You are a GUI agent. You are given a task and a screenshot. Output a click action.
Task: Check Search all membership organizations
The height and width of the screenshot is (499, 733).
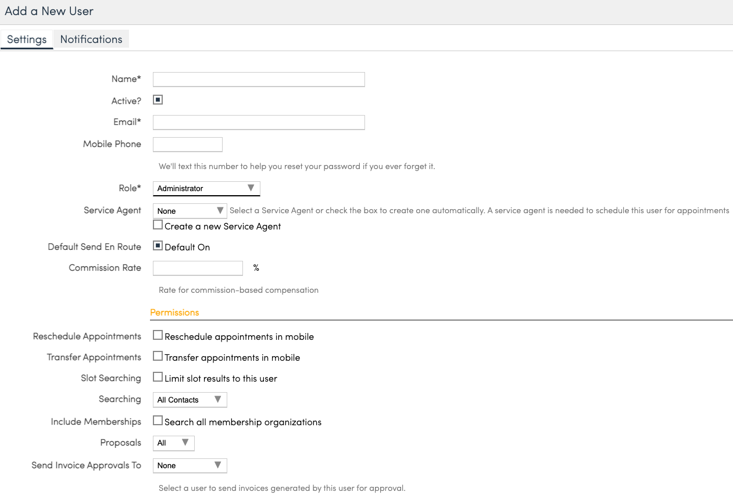158,421
